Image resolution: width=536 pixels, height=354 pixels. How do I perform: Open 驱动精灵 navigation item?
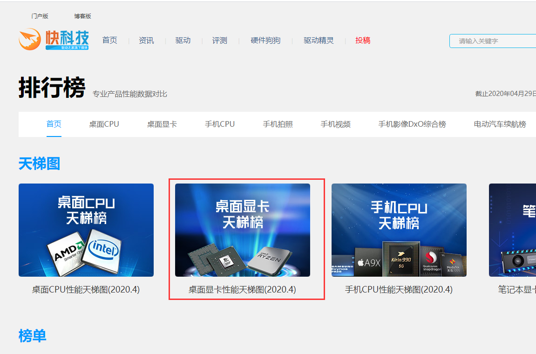319,41
